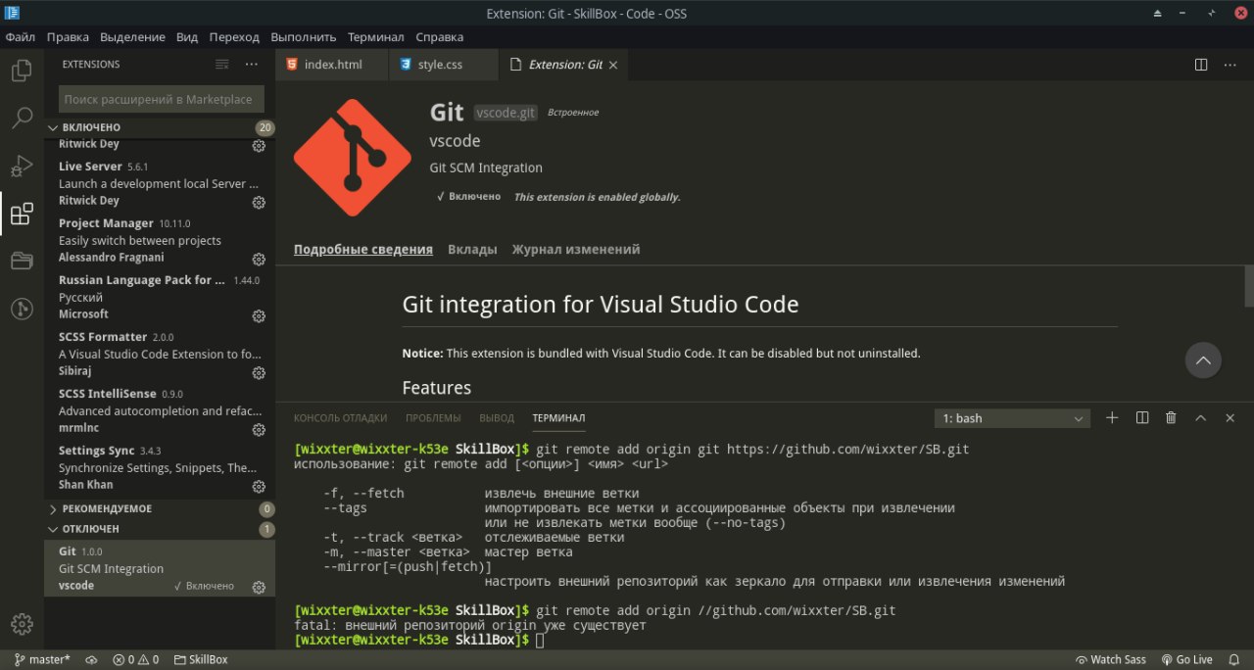Close the Extension: Git tab
Screen dimensions: 1254x670
(613, 65)
